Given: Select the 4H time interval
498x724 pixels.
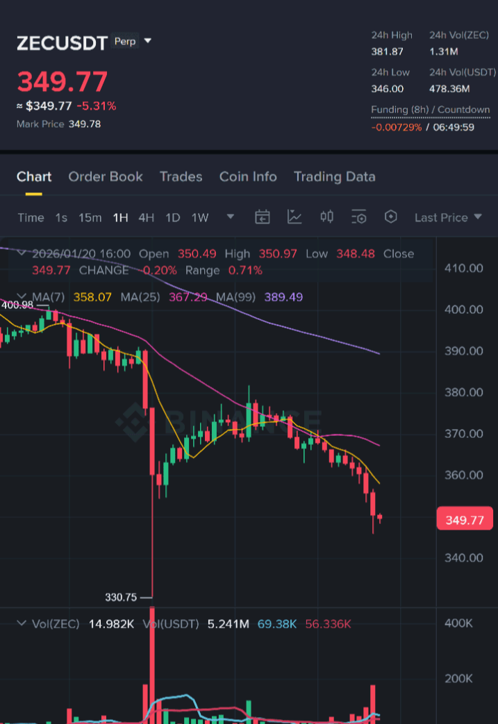Looking at the screenshot, I should 146,217.
